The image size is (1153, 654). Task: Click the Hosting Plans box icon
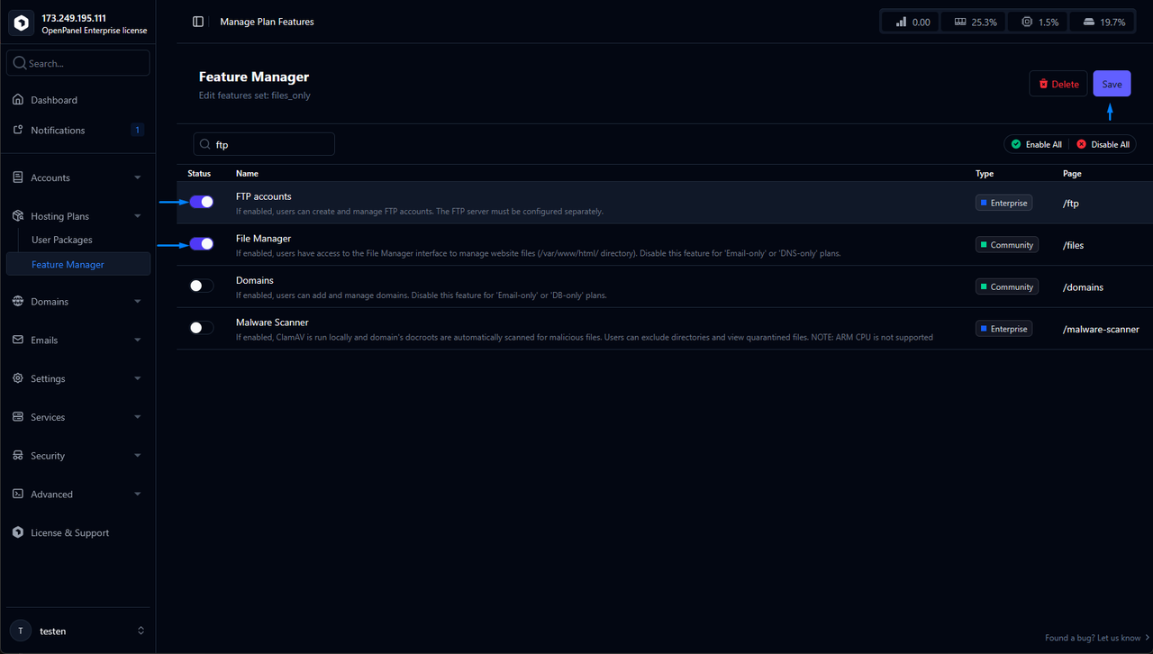coord(18,216)
